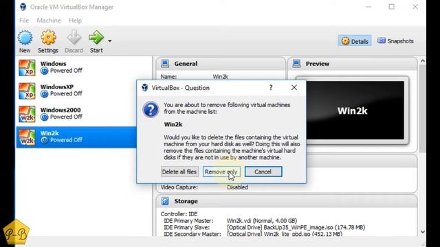Image resolution: width=440 pixels, height=247 pixels.
Task: Click Remove only button
Action: (x=221, y=172)
